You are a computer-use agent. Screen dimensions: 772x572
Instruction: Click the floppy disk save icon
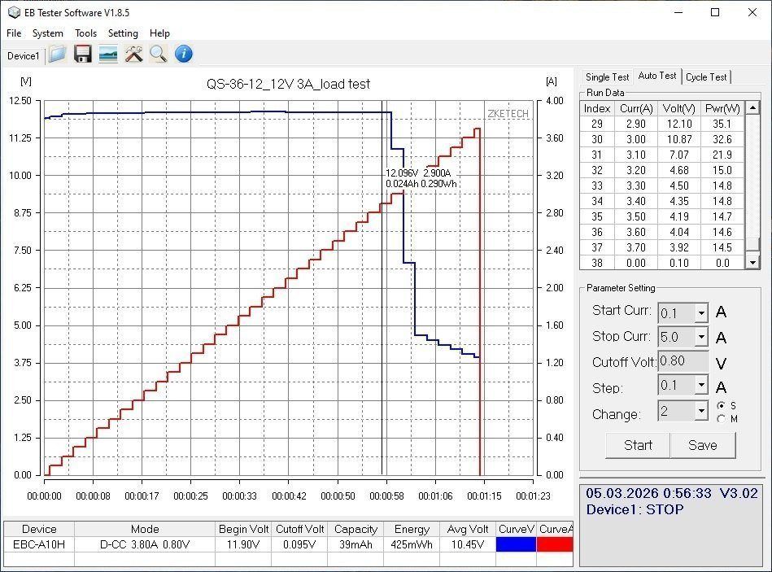pyautogui.click(x=82, y=55)
